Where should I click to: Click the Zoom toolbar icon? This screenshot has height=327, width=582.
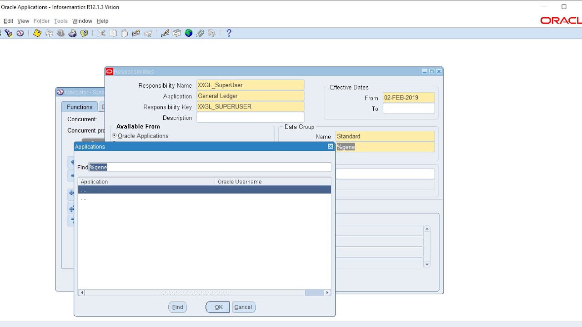(177, 33)
